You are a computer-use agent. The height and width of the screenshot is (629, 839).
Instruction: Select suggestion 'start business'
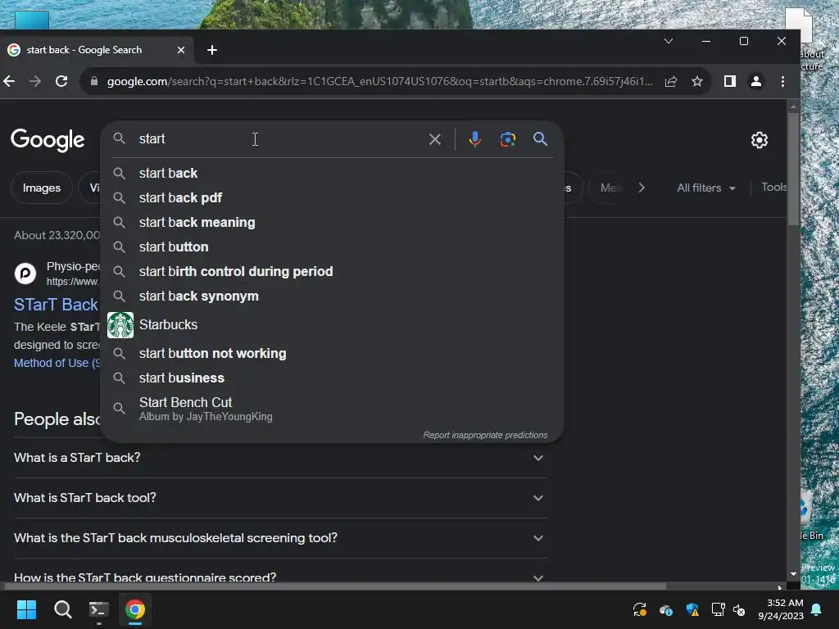[x=333, y=378]
